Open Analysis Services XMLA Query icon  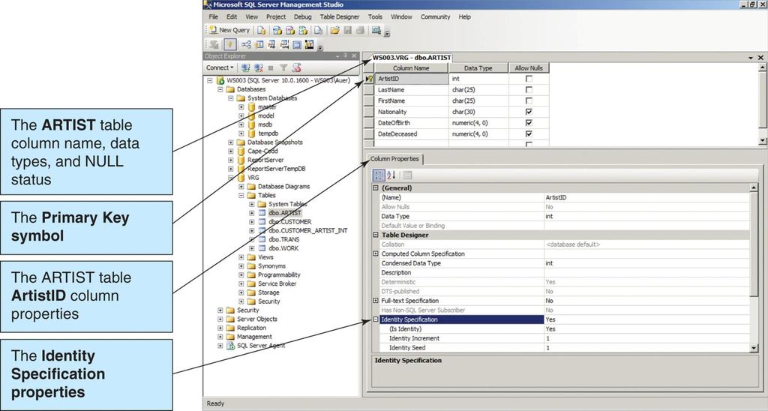303,30
